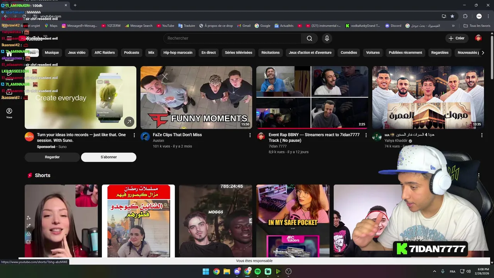Open OBS Studio from the taskbar
This screenshot has height=278, width=494.
(288, 271)
